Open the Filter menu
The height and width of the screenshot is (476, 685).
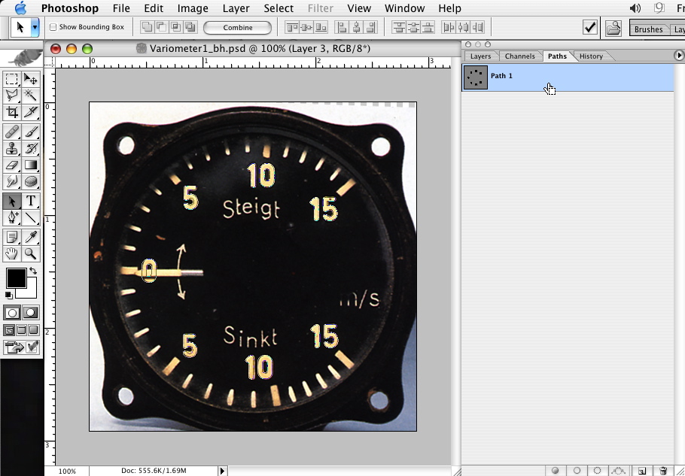click(x=320, y=8)
